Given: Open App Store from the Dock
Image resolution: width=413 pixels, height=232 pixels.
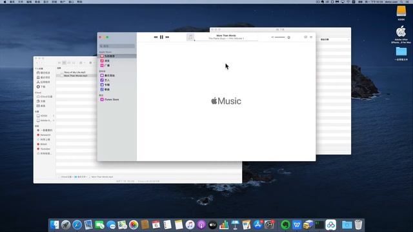Looking at the screenshot, I should point(258,225).
